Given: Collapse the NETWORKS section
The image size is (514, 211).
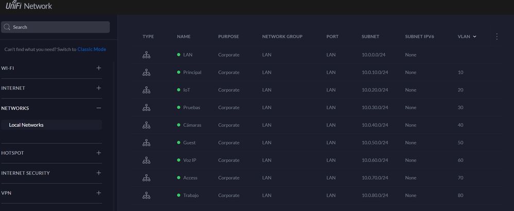Looking at the screenshot, I should 99,108.
